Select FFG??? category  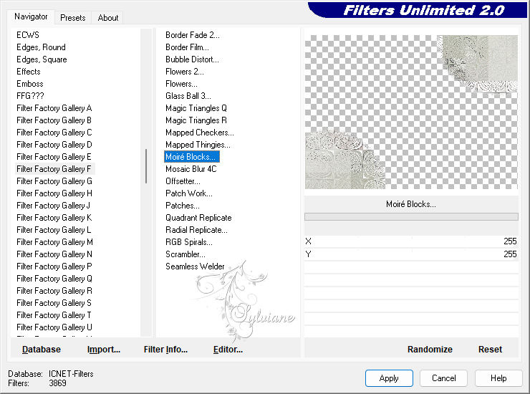[30, 96]
